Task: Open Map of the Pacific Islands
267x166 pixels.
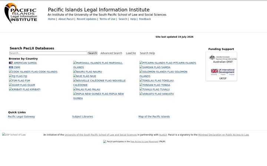Action: click(x=154, y=117)
